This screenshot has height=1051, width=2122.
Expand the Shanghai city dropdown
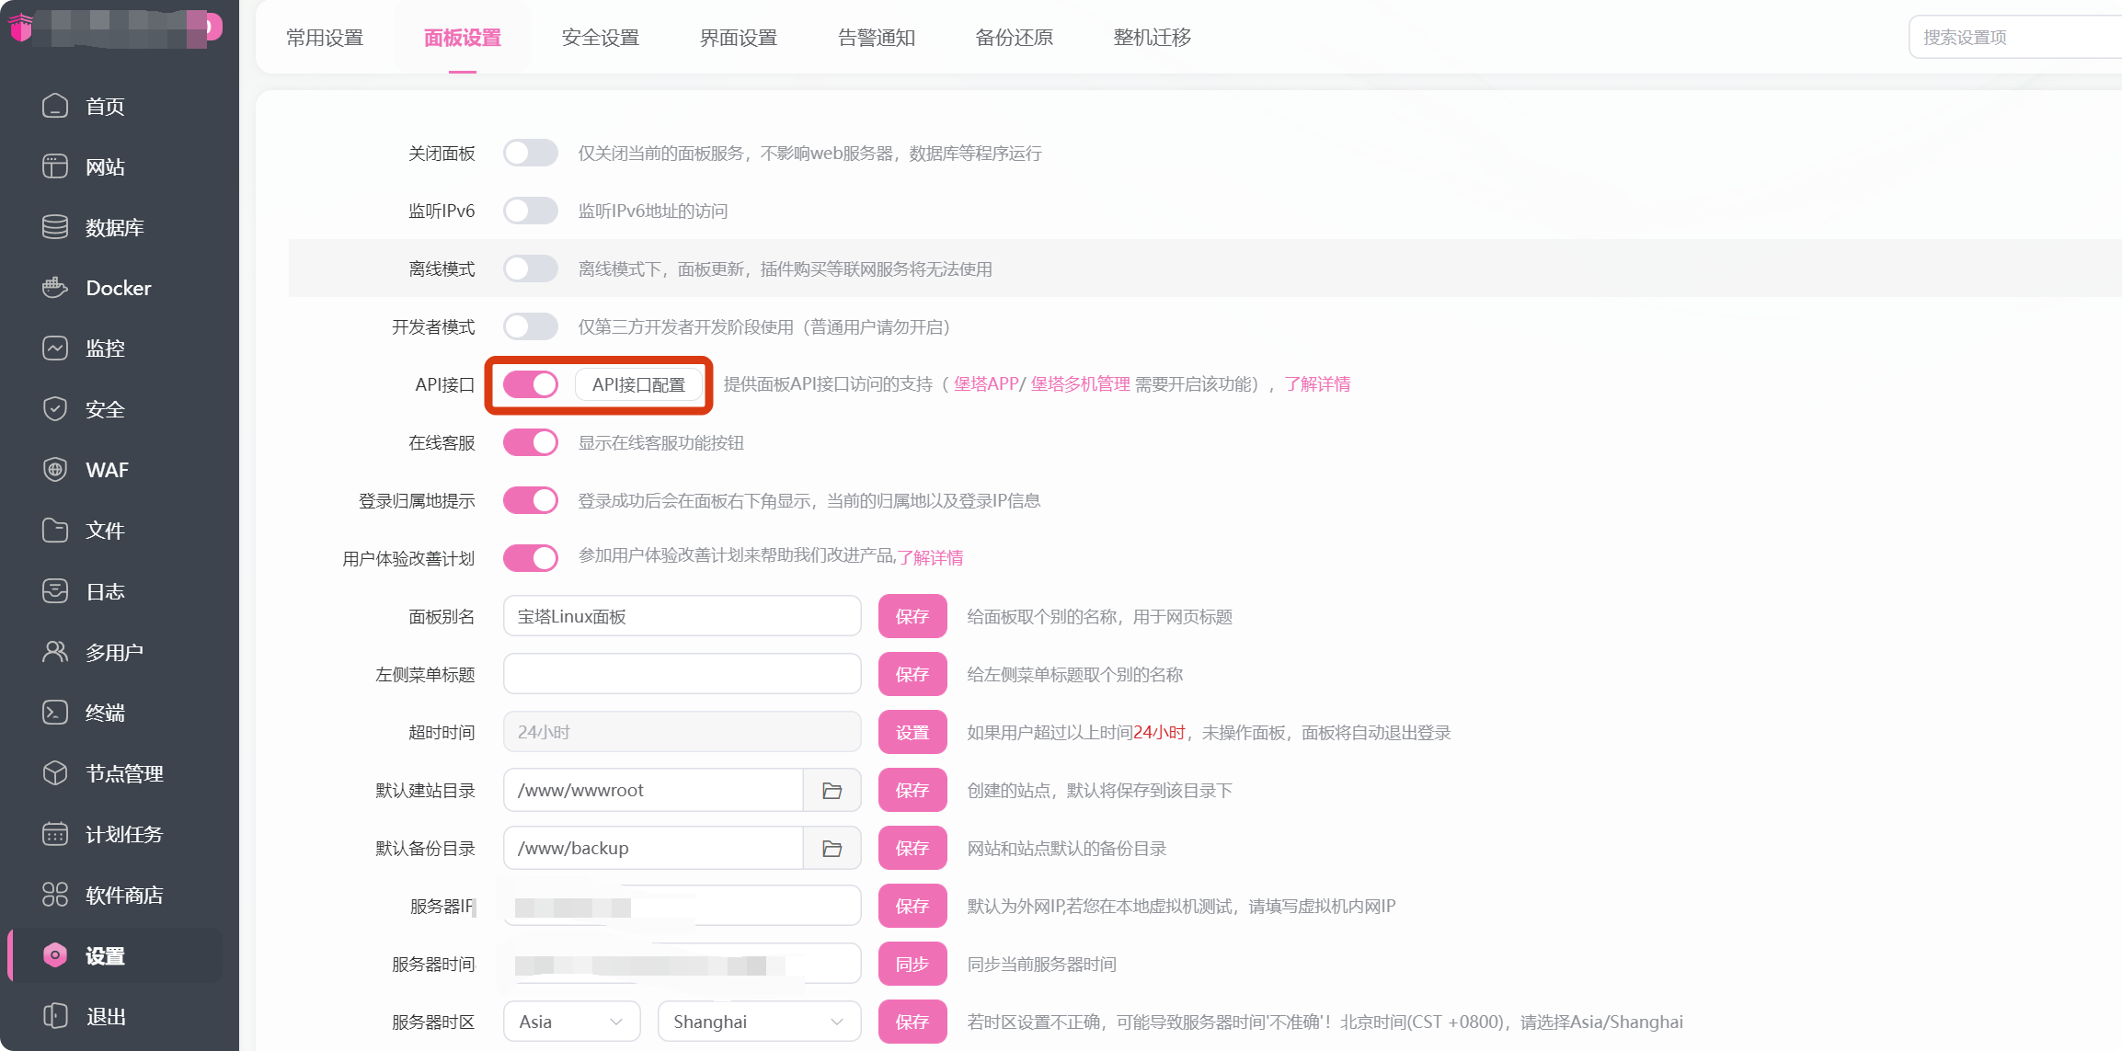click(759, 1022)
